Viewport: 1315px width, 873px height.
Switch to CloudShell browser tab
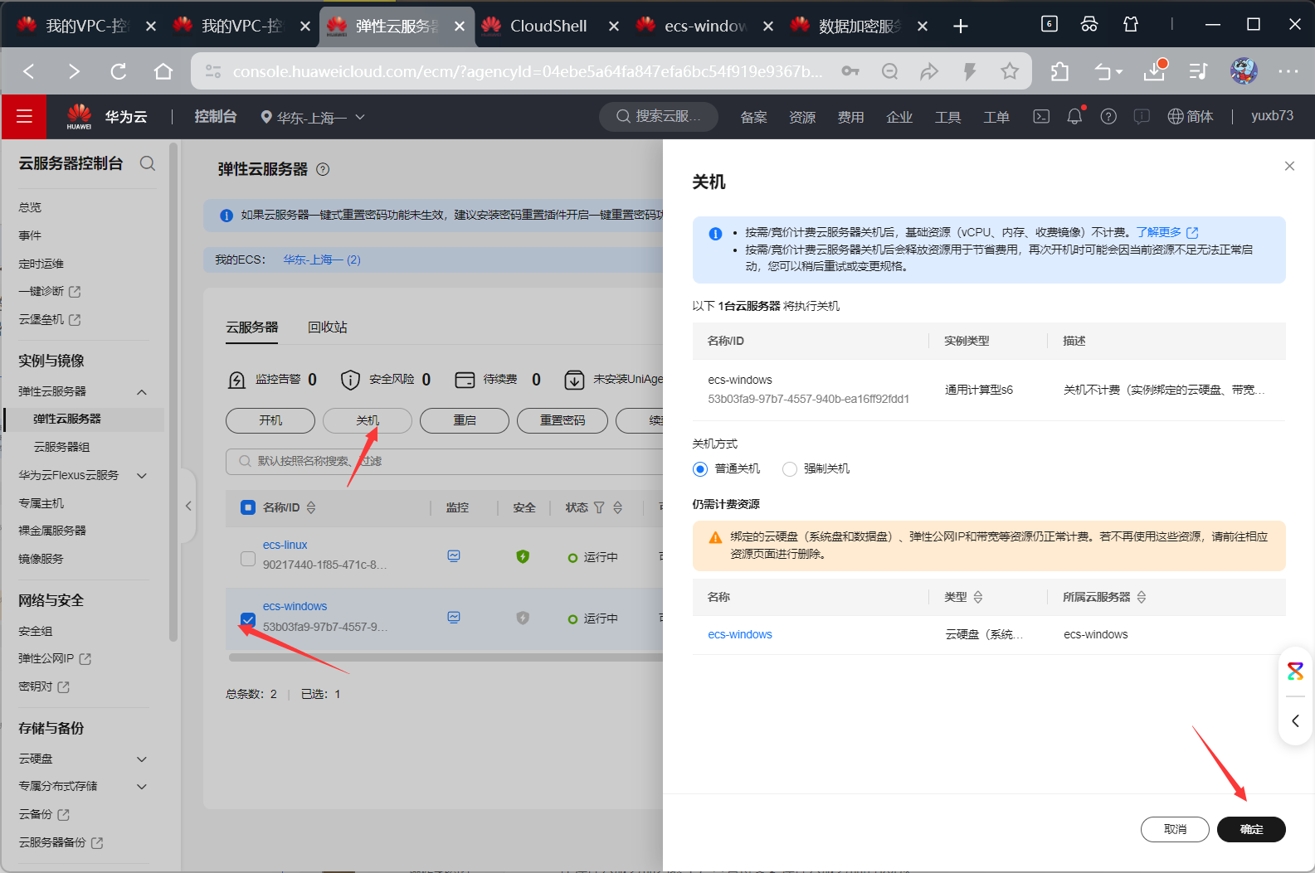(548, 26)
